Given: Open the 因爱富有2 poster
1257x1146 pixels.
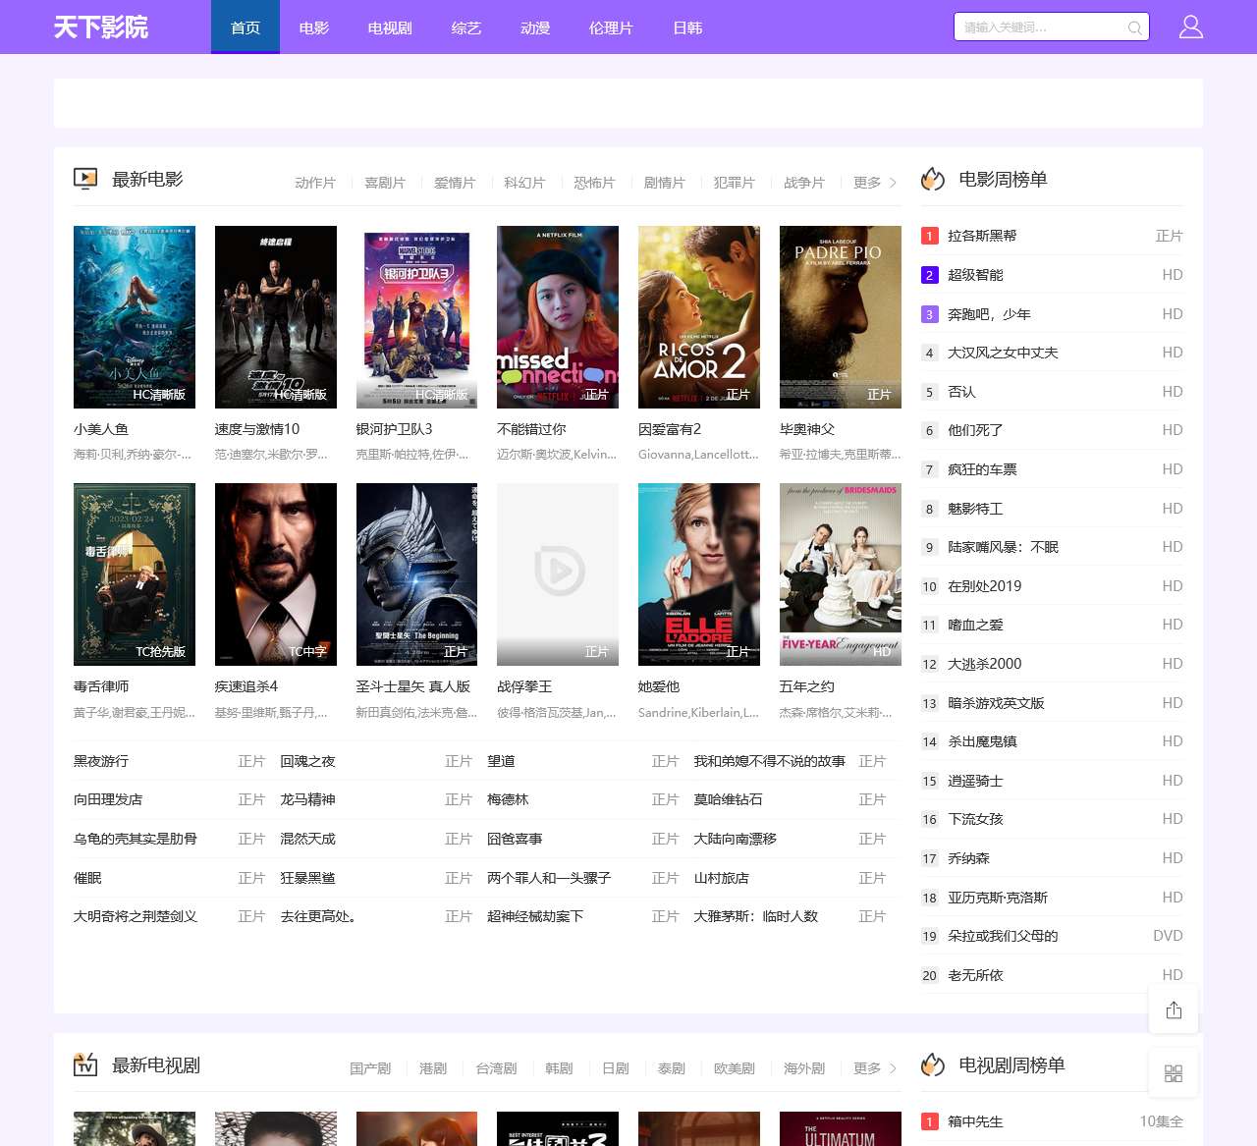Looking at the screenshot, I should (699, 316).
